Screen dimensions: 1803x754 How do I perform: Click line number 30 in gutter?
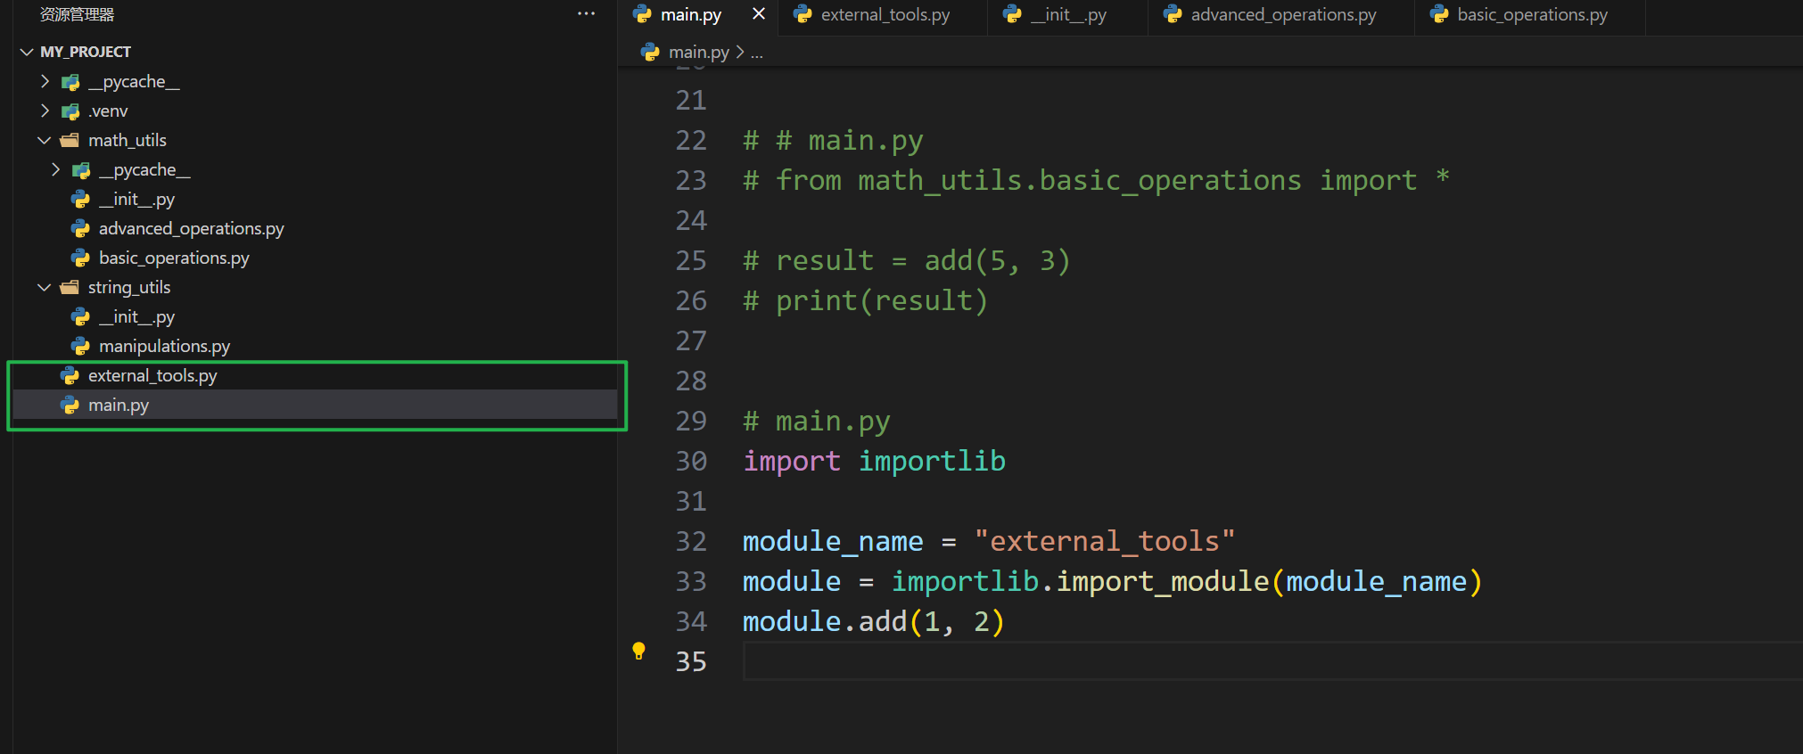[x=691, y=462]
